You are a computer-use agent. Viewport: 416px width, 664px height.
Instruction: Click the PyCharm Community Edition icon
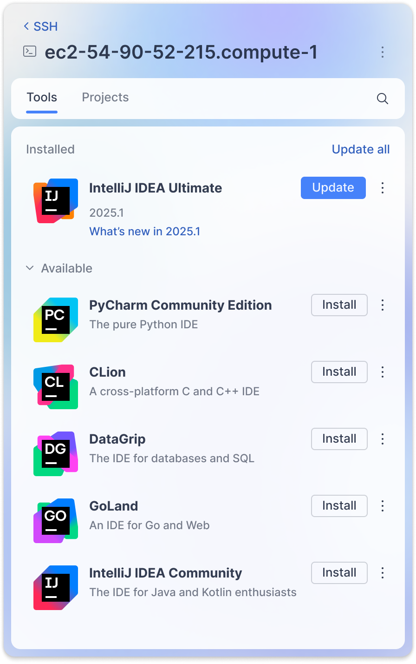(56, 320)
